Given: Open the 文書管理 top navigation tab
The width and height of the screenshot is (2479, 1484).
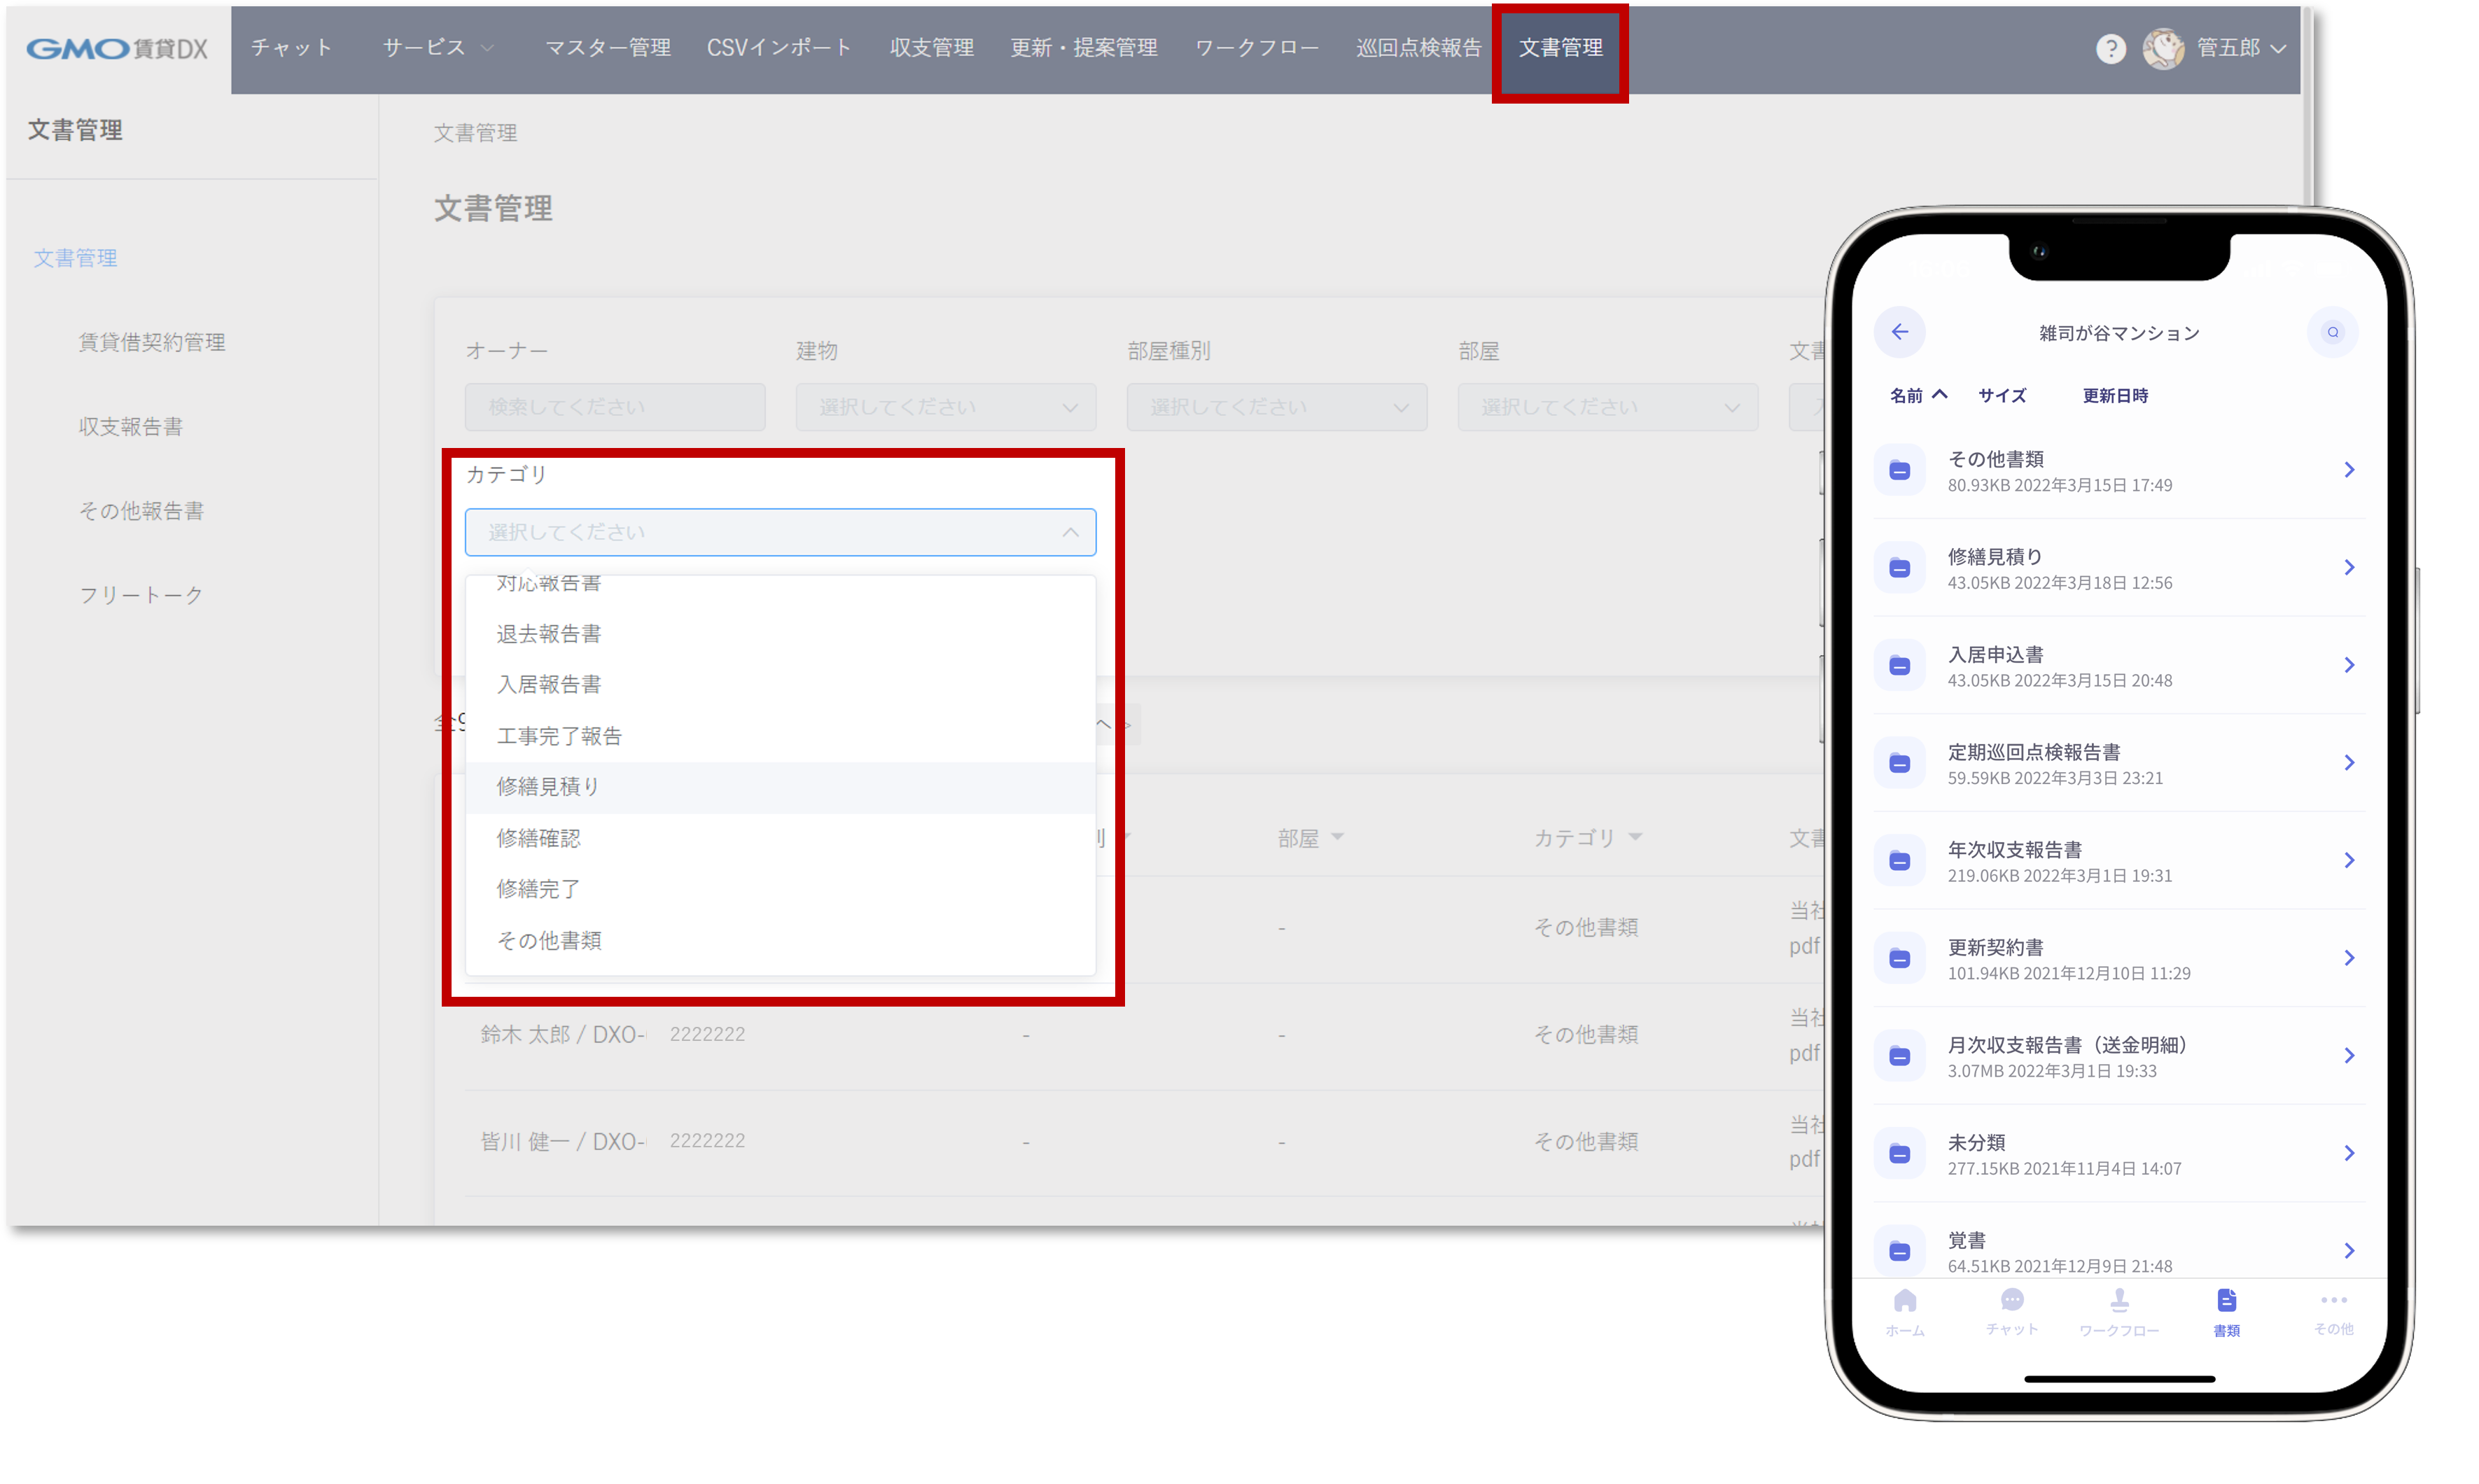Looking at the screenshot, I should (x=1560, y=48).
